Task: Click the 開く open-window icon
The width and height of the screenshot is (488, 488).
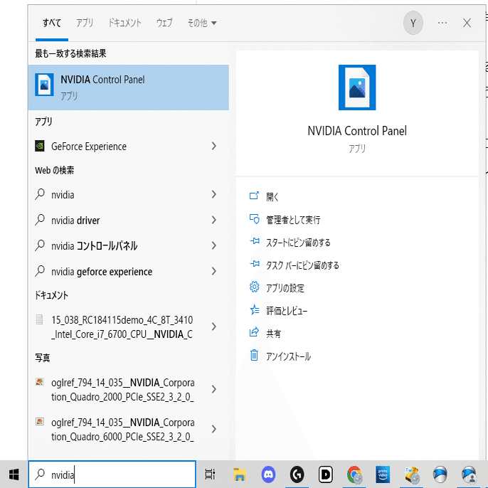Action: pos(254,196)
